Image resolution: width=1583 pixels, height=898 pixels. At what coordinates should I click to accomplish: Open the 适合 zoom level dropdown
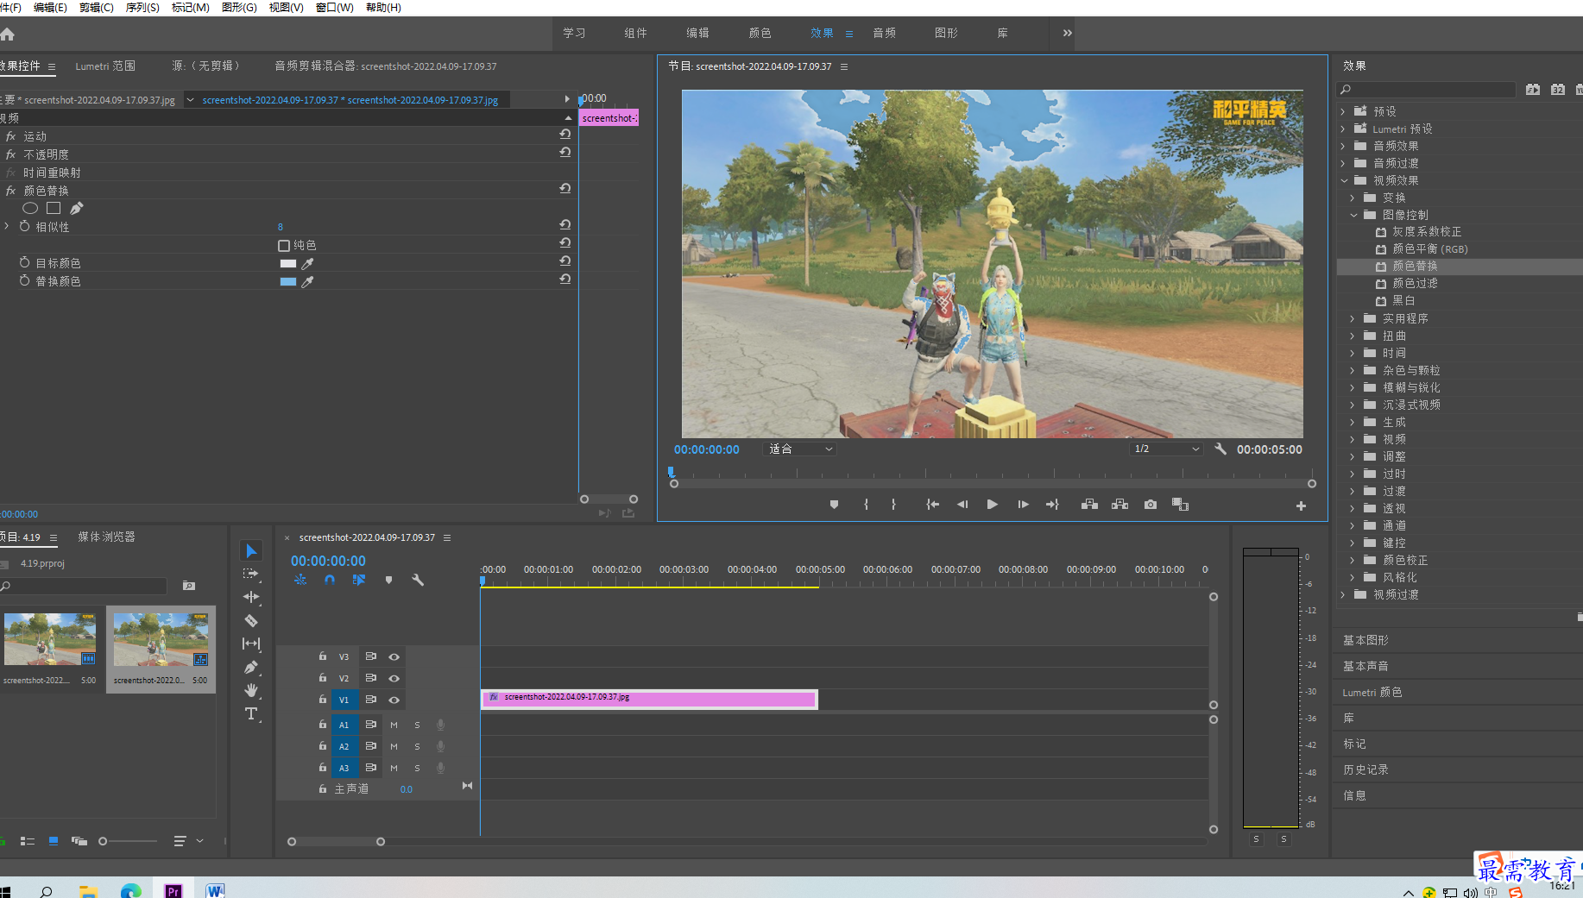coord(799,449)
